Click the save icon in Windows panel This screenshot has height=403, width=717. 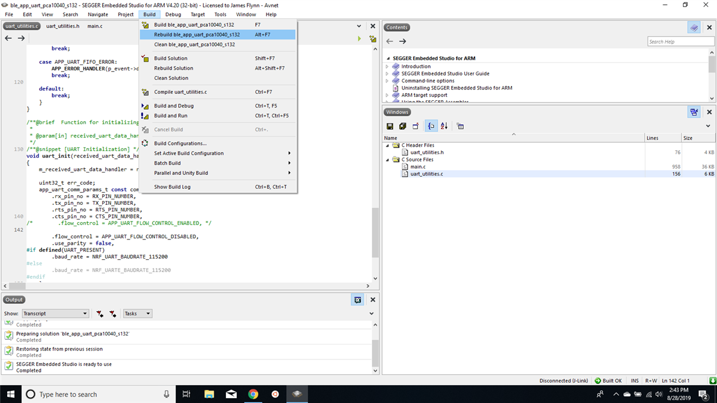[x=390, y=126]
